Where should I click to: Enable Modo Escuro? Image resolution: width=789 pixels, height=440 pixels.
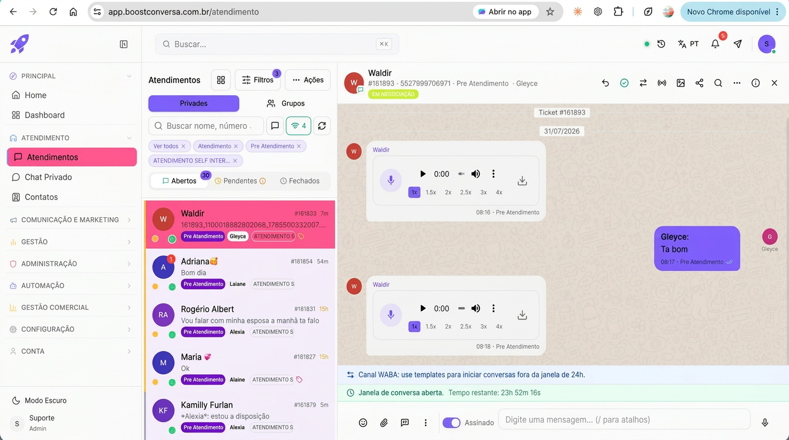pos(39,400)
